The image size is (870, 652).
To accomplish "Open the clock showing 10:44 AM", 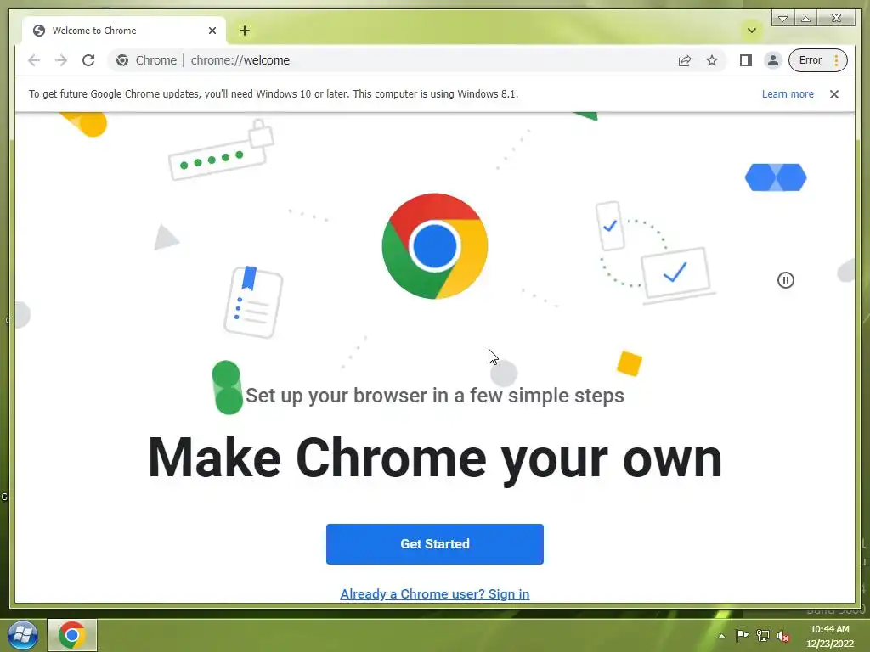I will (829, 636).
